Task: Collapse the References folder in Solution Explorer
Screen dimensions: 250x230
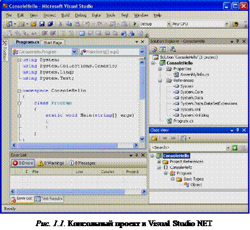Action: [161, 80]
